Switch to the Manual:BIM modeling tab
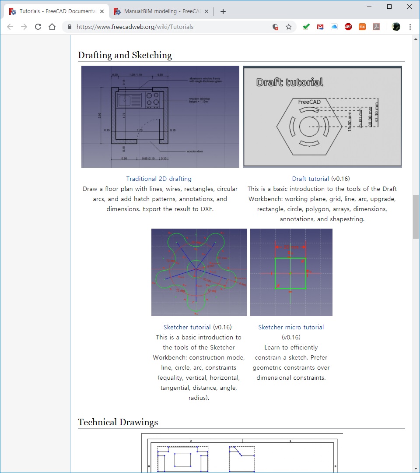The width and height of the screenshot is (420, 473). [161, 11]
